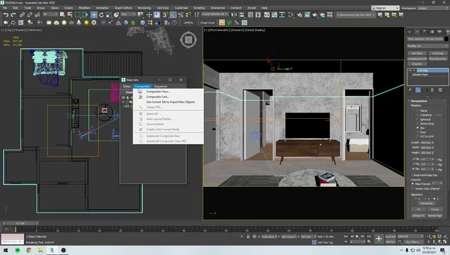This screenshot has height=255, width=450.
Task: Click the Pin Stack icon
Action: coord(410,90)
